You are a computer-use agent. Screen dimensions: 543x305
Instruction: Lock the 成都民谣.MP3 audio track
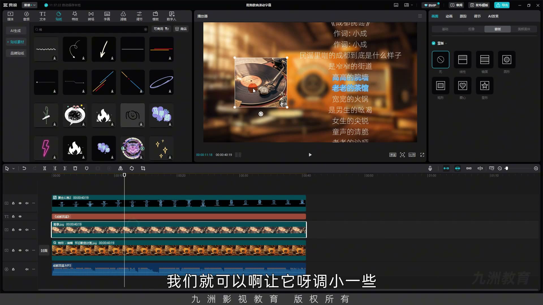click(x=13, y=269)
